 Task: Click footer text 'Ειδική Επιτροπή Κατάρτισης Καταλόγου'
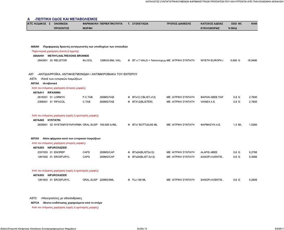[x=21, y=229]
